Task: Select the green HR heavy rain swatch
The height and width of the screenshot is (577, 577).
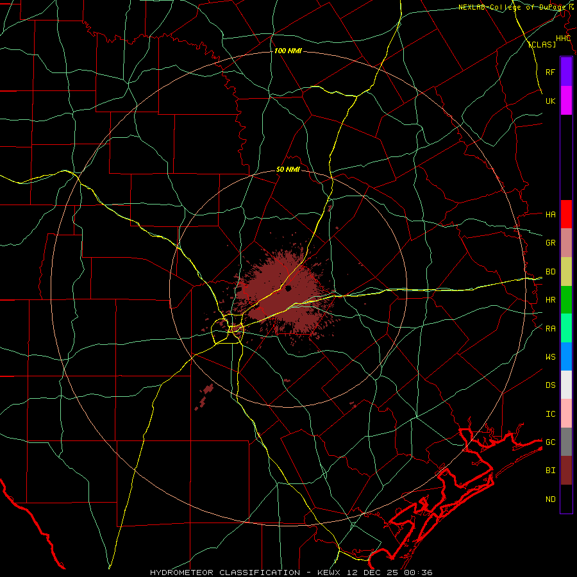Action: click(566, 299)
